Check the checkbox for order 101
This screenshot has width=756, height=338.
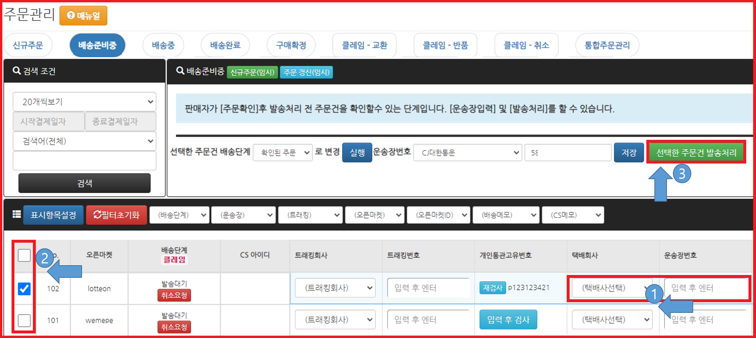[x=24, y=320]
